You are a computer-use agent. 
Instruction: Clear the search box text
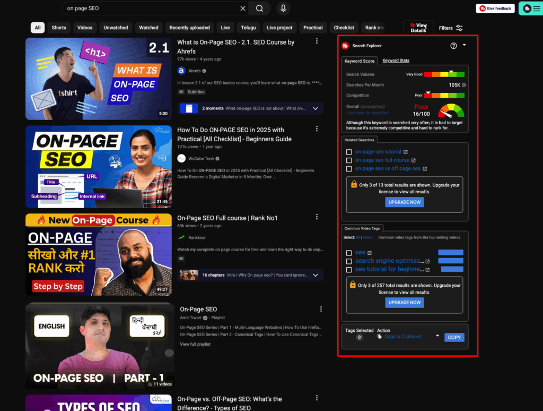coord(243,8)
